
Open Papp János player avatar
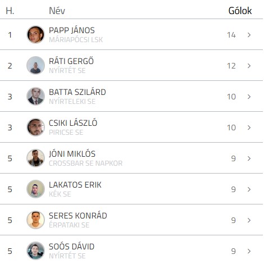tap(35, 35)
